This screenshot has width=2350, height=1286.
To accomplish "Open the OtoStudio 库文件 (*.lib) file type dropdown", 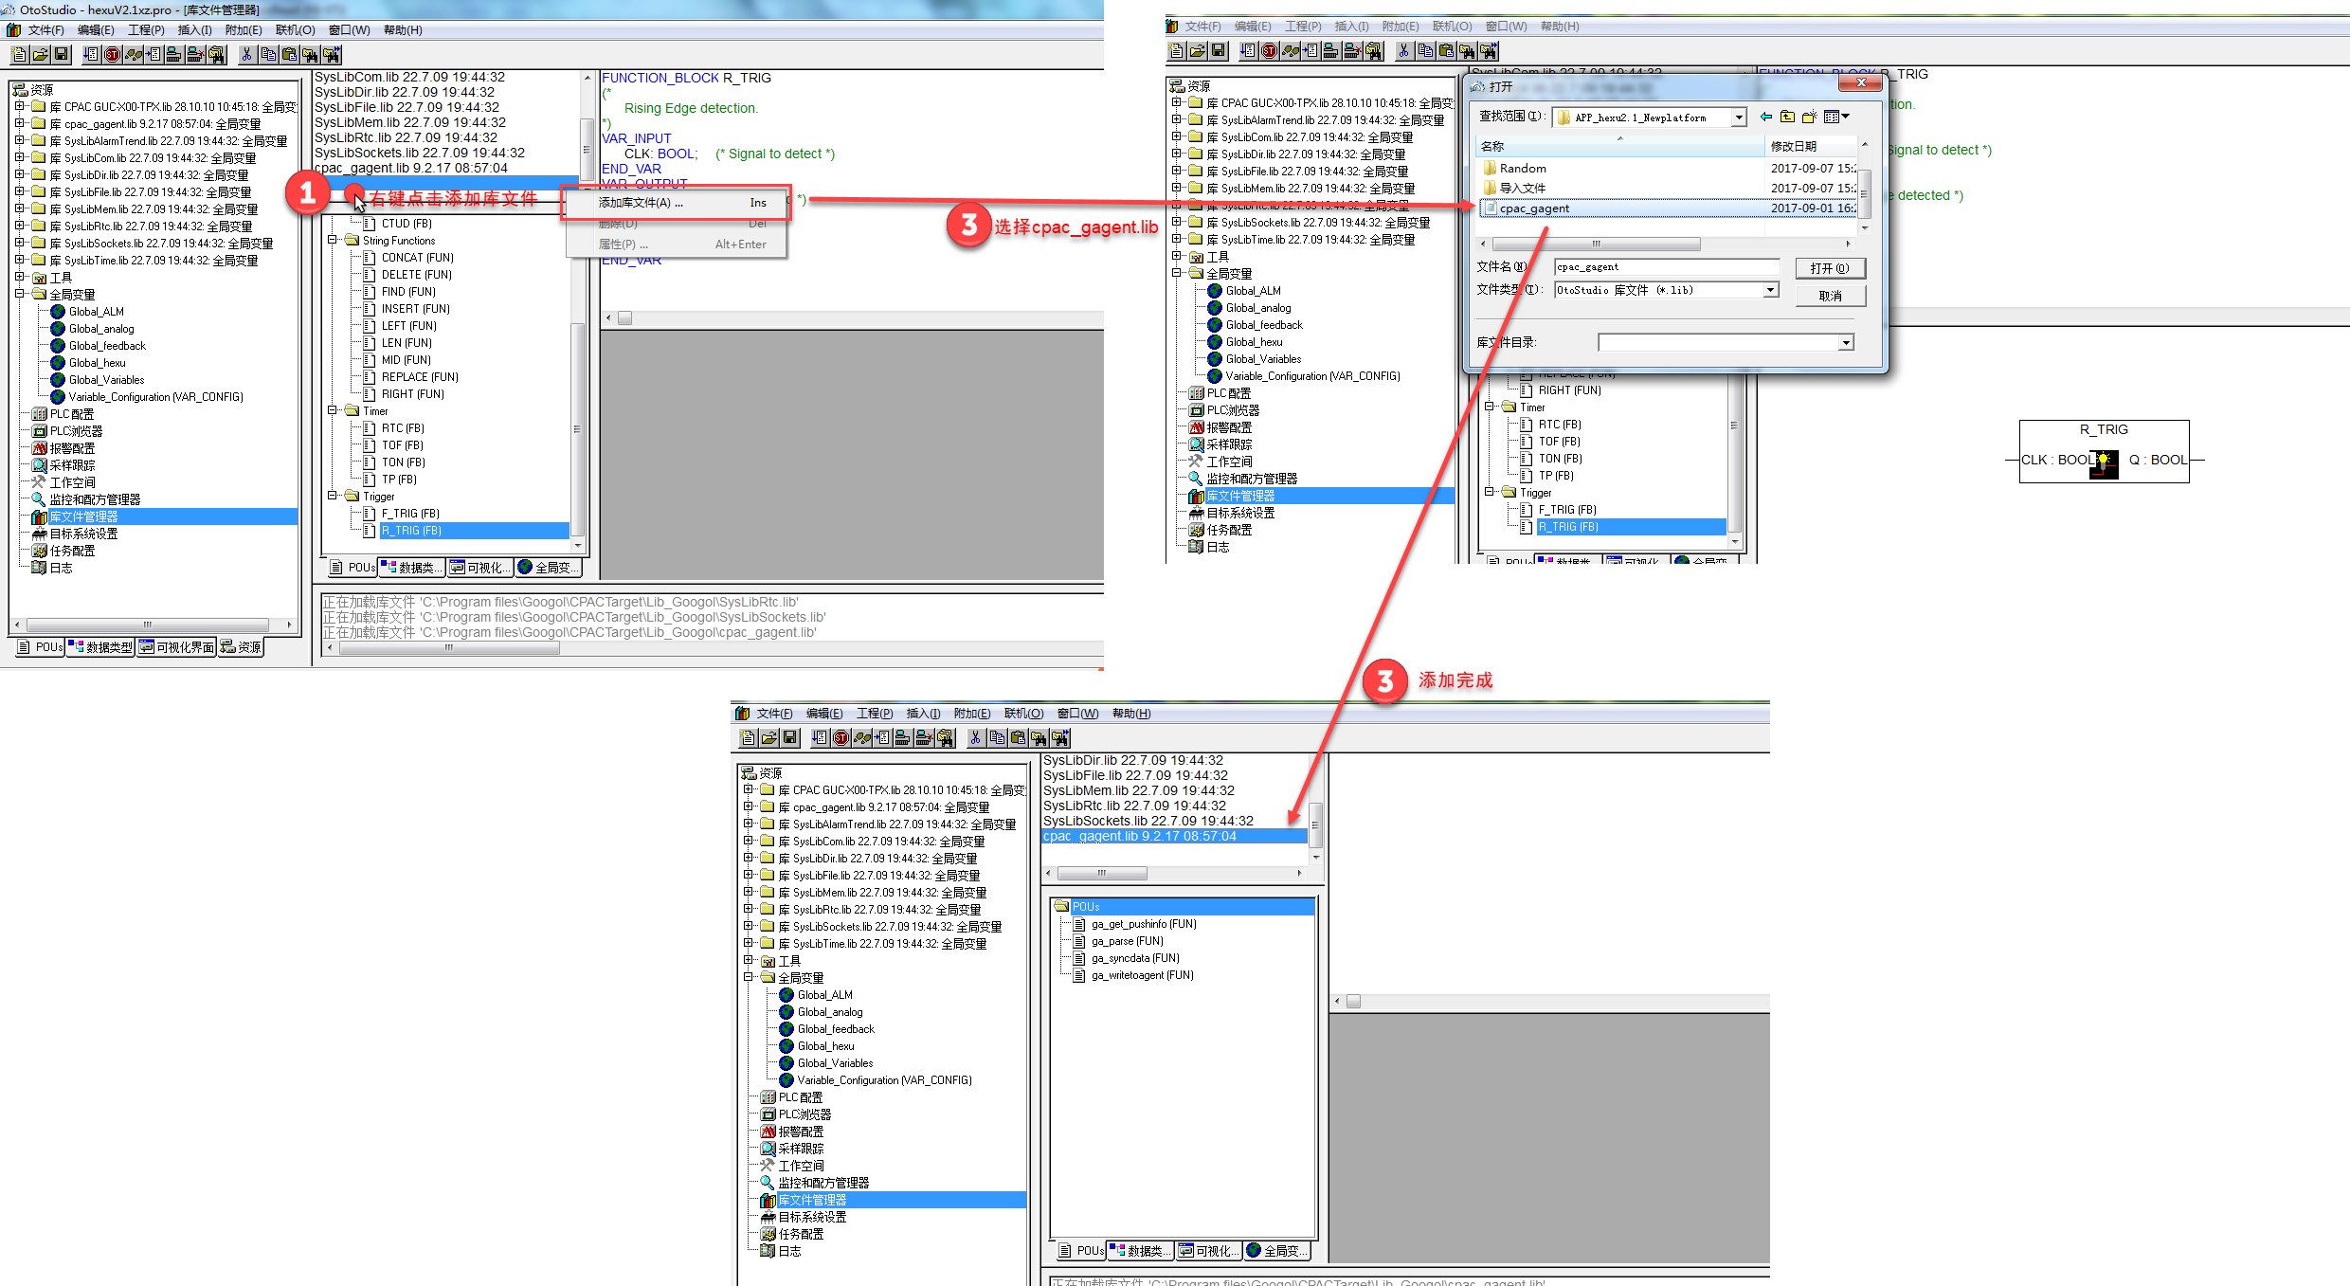I will click(1770, 290).
